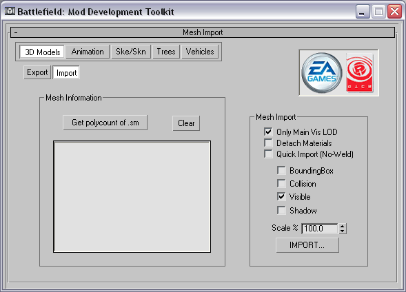Click the IMPORT... button
The height and width of the screenshot is (292, 406).
pos(307,245)
